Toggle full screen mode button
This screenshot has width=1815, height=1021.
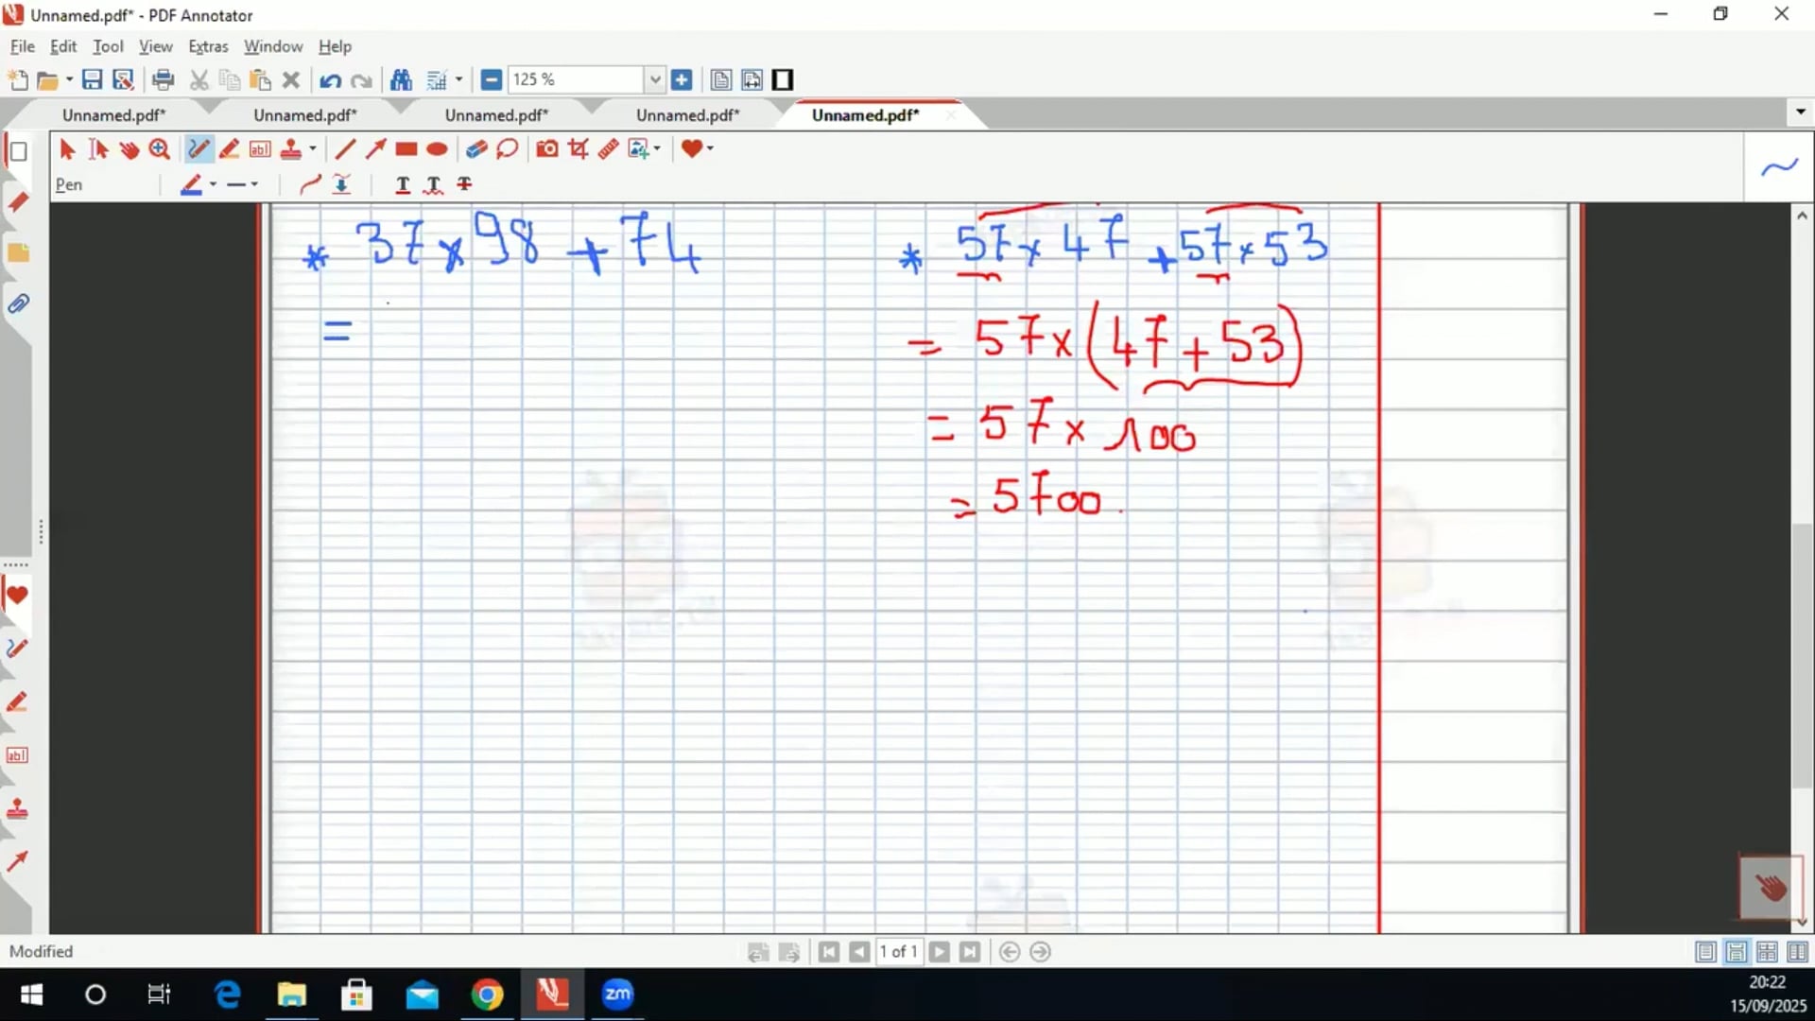[783, 80]
